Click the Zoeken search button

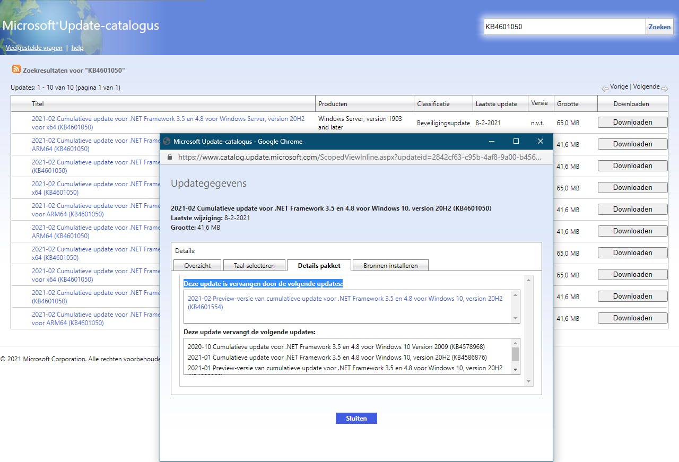659,27
